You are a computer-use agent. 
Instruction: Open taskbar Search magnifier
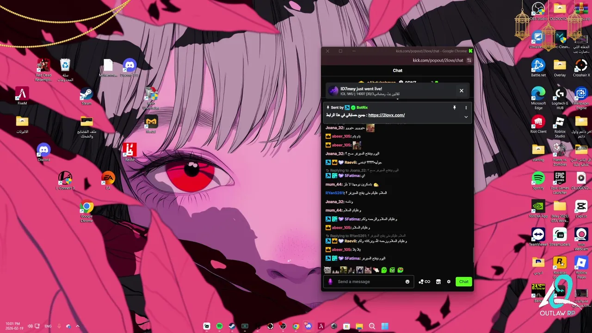click(372, 326)
